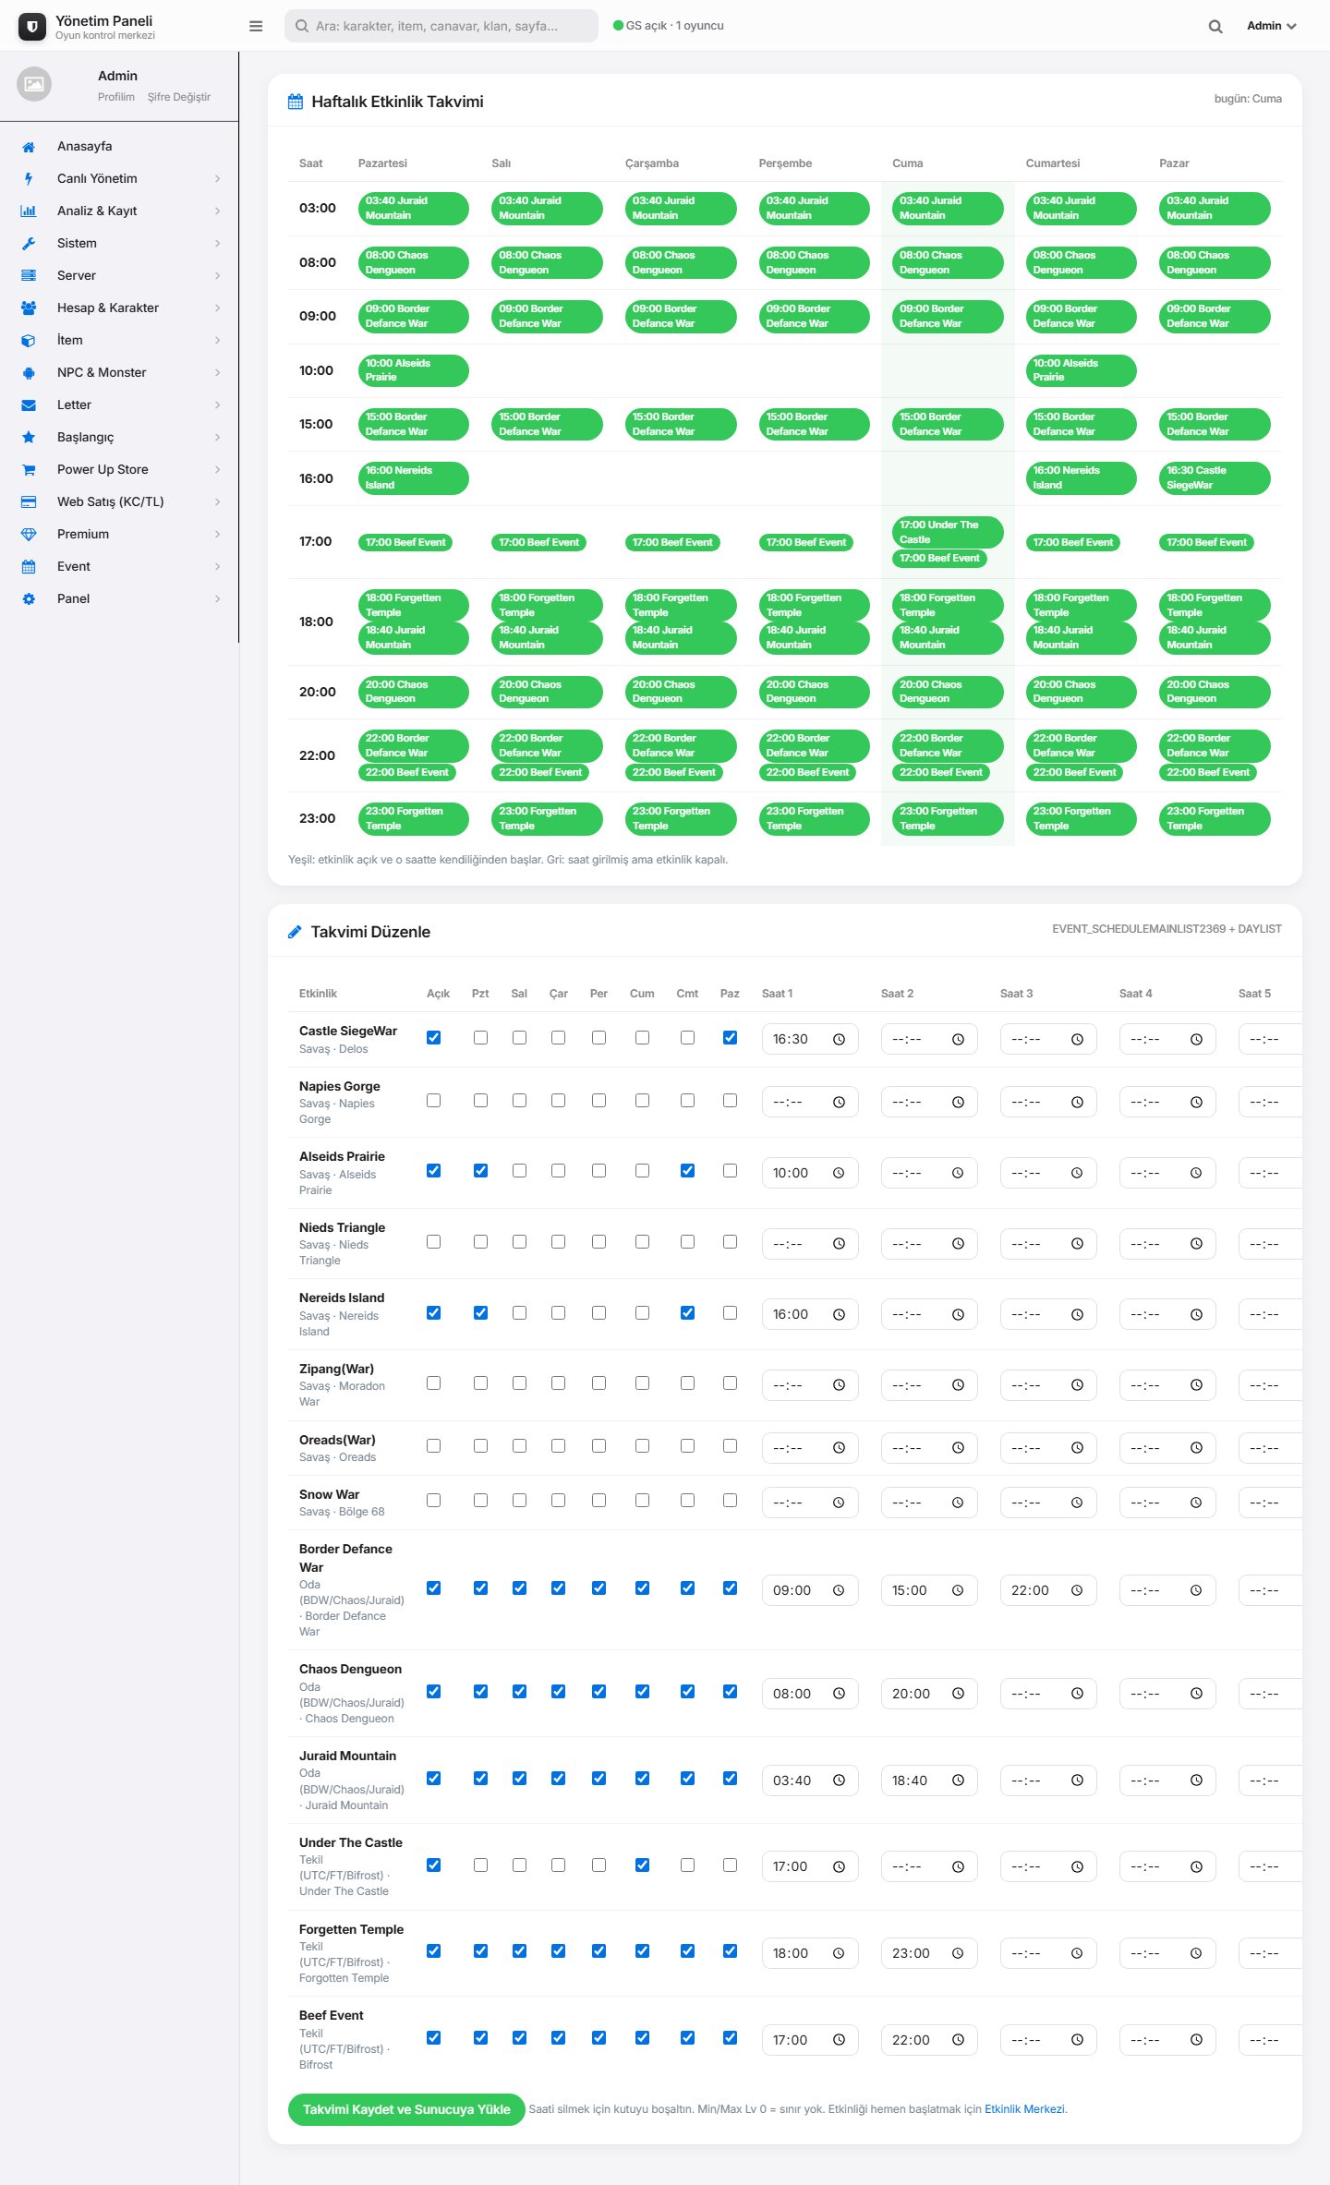Click Takvimi Kaydet ve Sunucuya Yükle button

point(406,2109)
